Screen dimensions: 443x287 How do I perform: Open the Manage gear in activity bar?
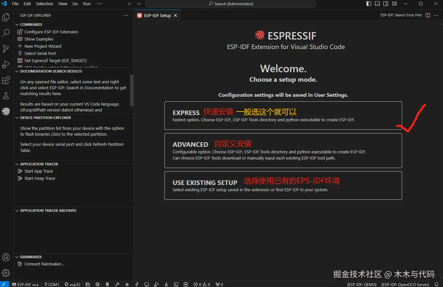pyautogui.click(x=6, y=273)
